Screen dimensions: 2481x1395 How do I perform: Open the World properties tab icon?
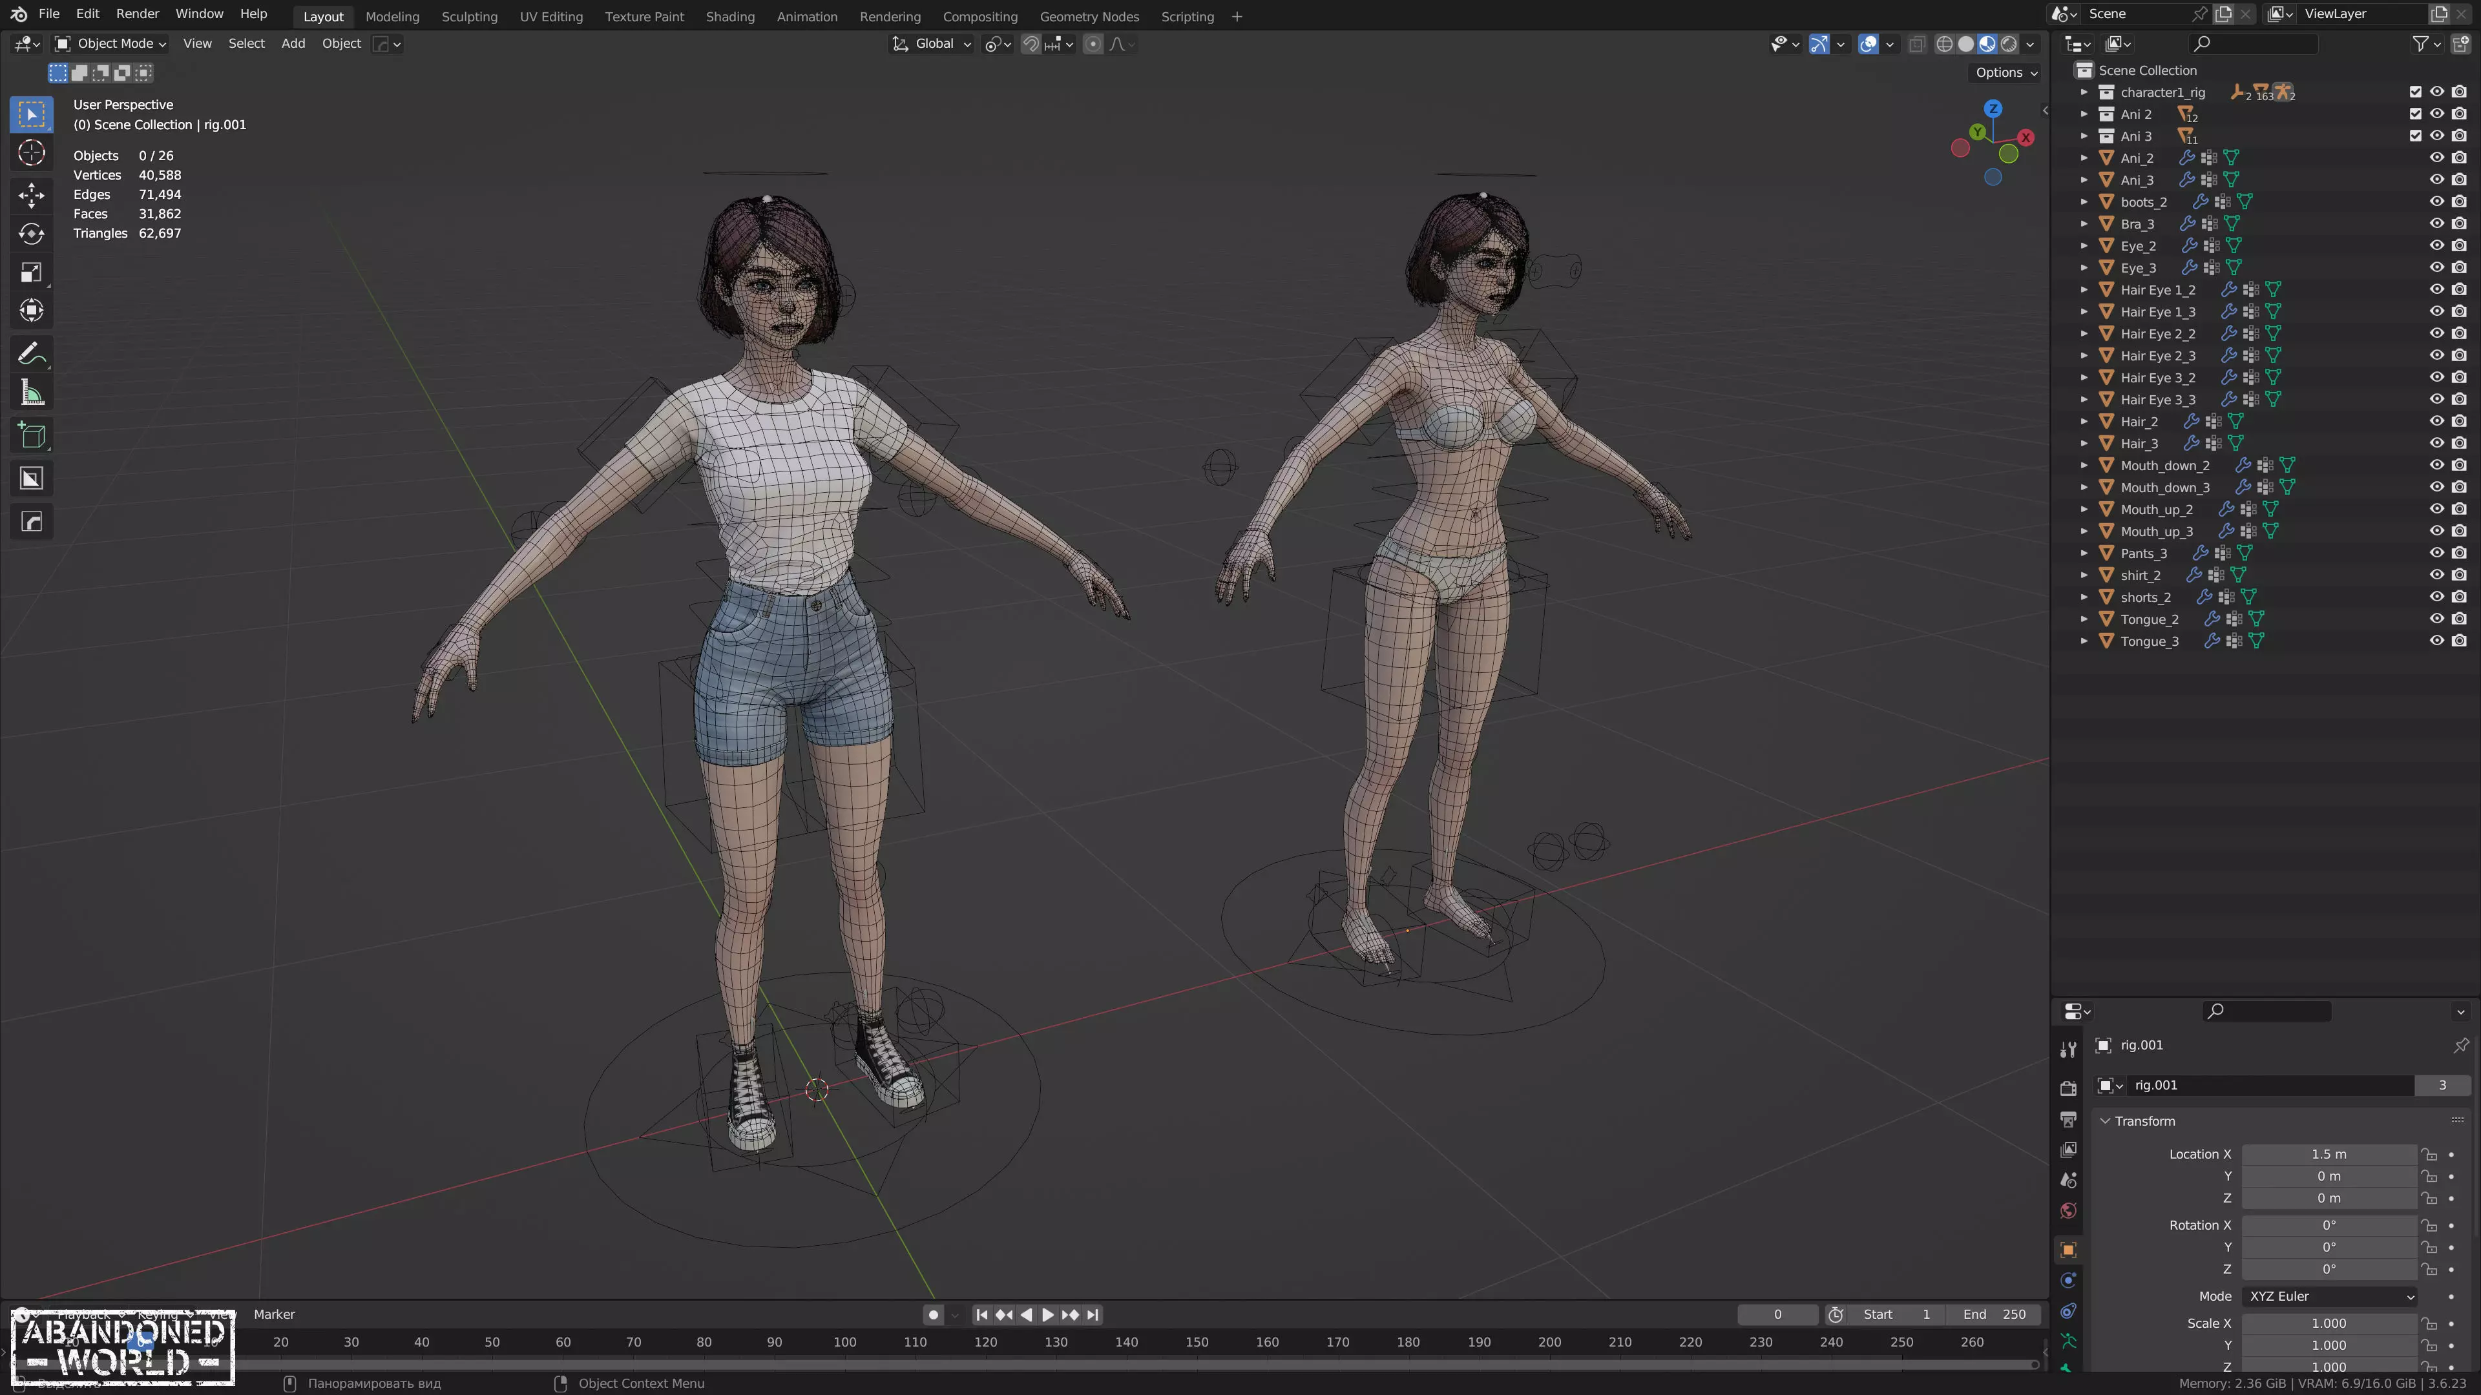pyautogui.click(x=2067, y=1211)
